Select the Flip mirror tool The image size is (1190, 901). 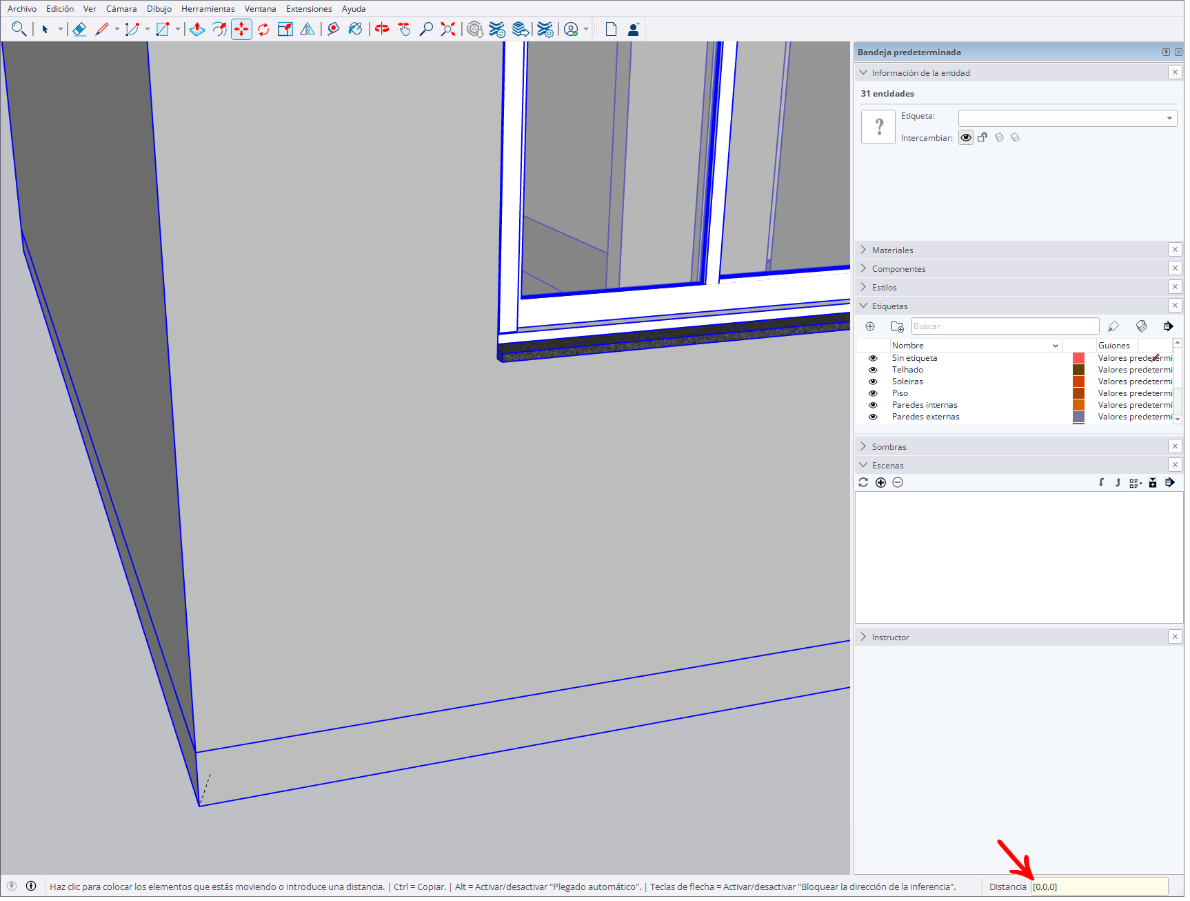[x=307, y=29]
